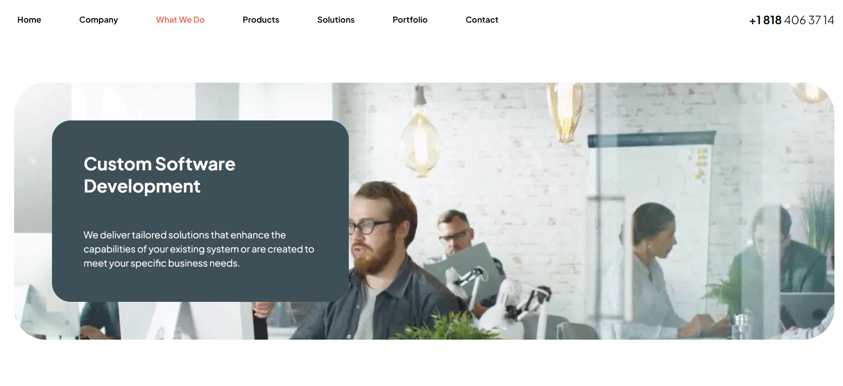The height and width of the screenshot is (386, 843).
Task: Open the Home navigation link
Action: [x=29, y=20]
